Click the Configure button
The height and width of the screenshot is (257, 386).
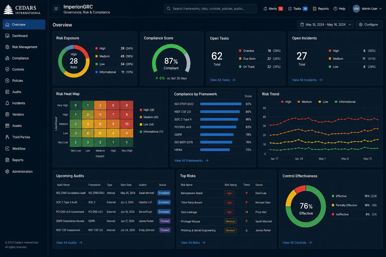pos(369,25)
